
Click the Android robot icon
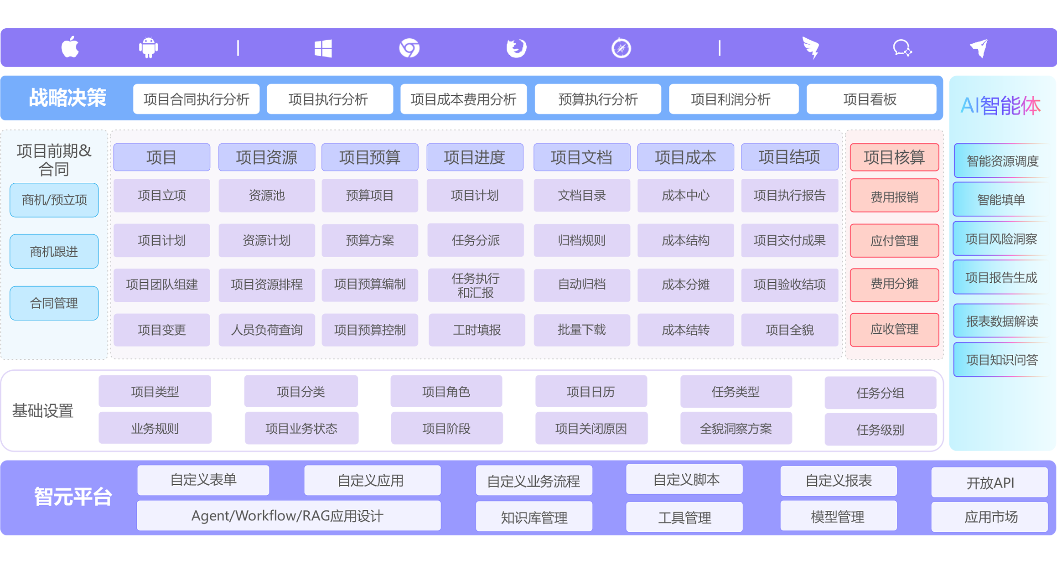[x=148, y=47]
